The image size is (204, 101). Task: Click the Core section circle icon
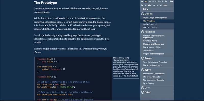(x=143, y=88)
